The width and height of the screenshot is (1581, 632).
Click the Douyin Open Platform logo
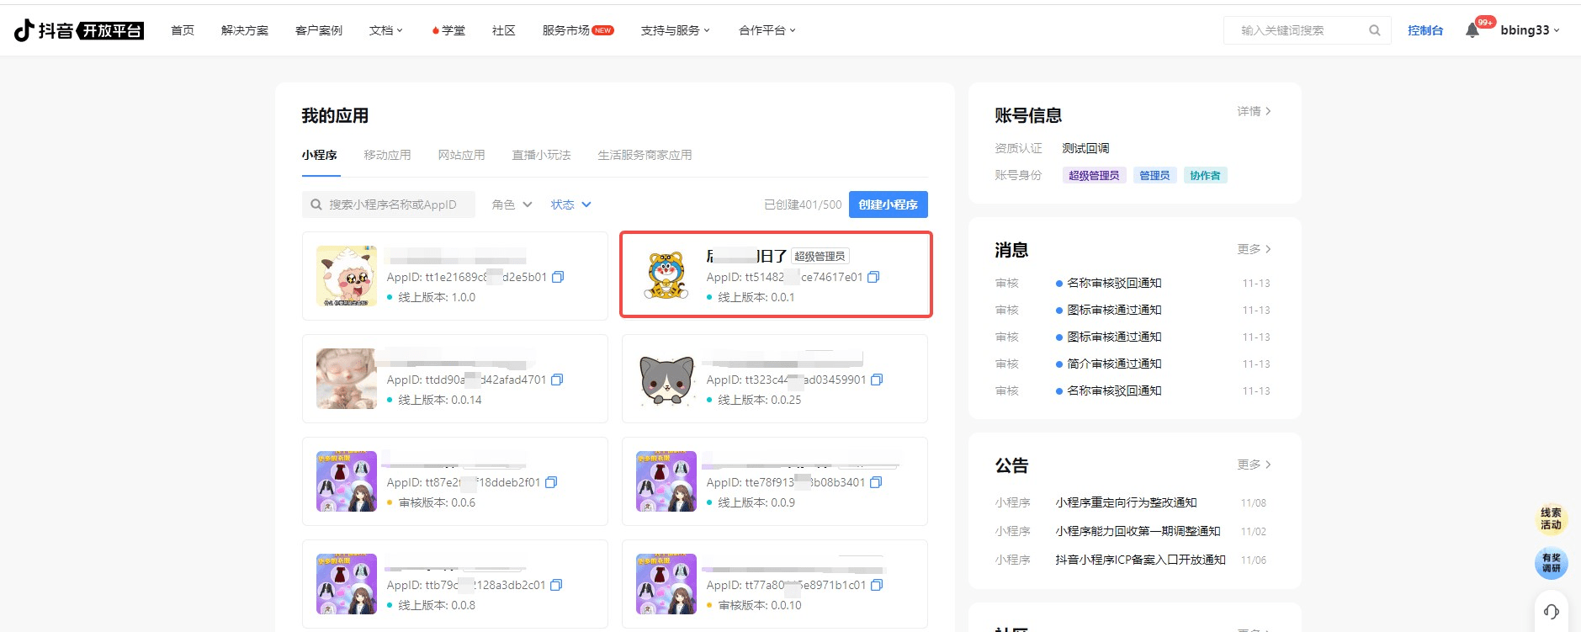pyautogui.click(x=79, y=30)
